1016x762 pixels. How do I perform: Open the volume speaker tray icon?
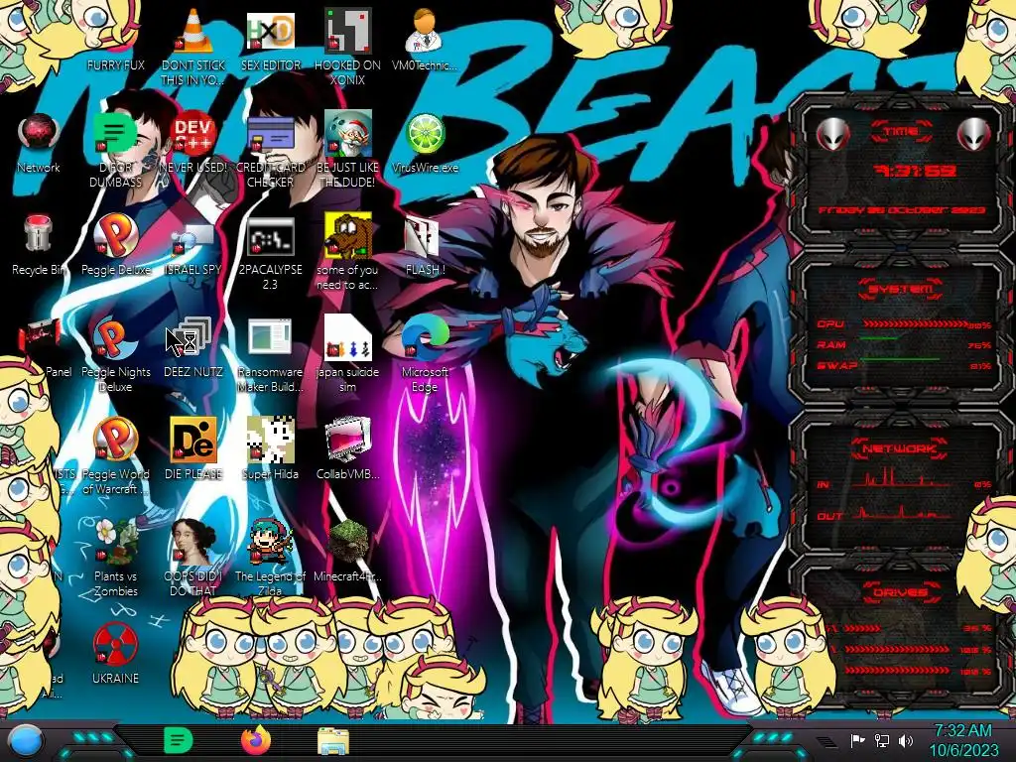[906, 740]
